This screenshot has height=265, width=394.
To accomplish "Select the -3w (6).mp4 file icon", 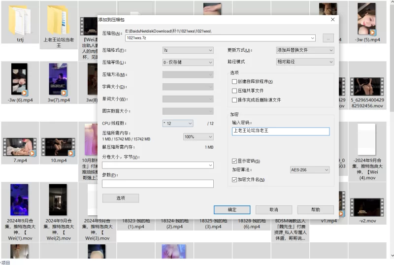I will (20, 79).
